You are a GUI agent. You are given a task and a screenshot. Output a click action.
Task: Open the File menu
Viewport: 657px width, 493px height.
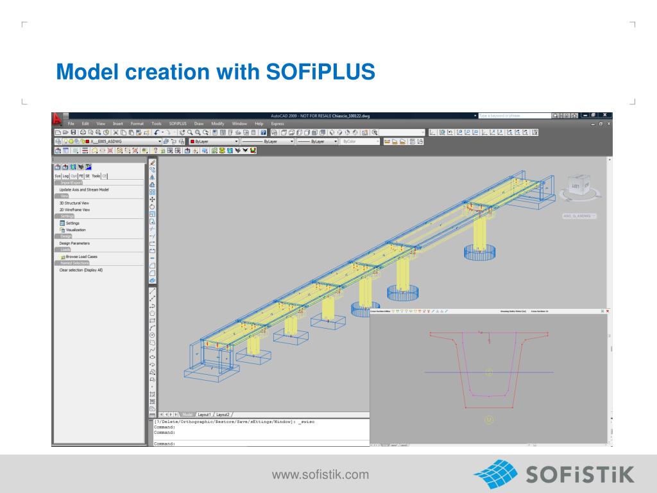tap(71, 124)
